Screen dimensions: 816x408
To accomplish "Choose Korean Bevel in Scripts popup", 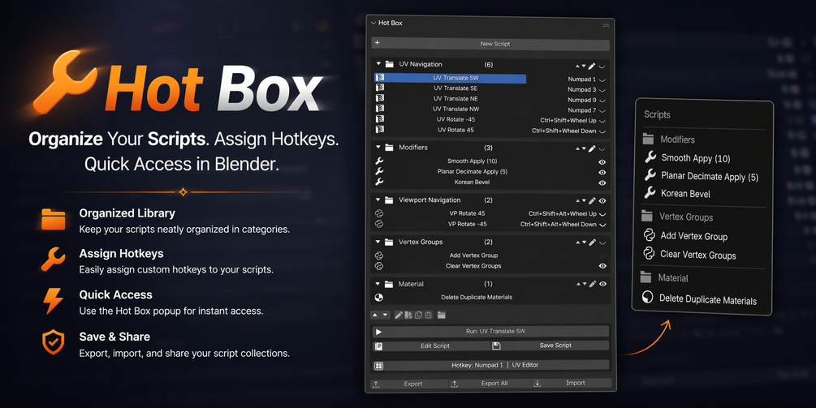I will tap(685, 194).
